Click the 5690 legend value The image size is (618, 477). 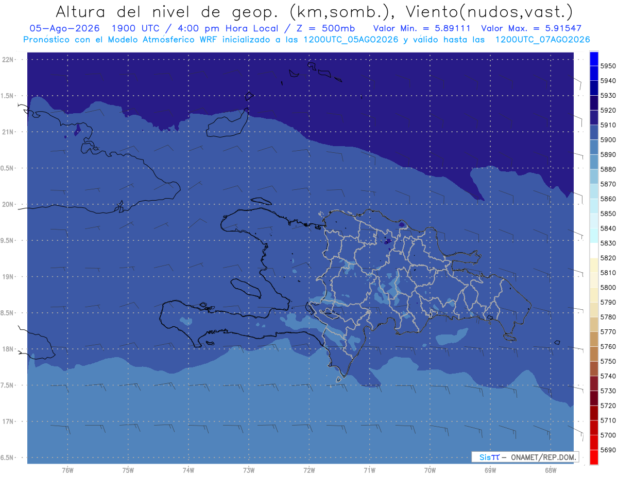pyautogui.click(x=608, y=450)
